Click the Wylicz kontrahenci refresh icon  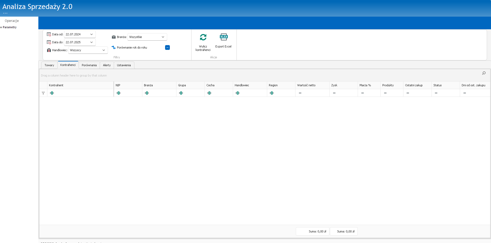pos(203,37)
